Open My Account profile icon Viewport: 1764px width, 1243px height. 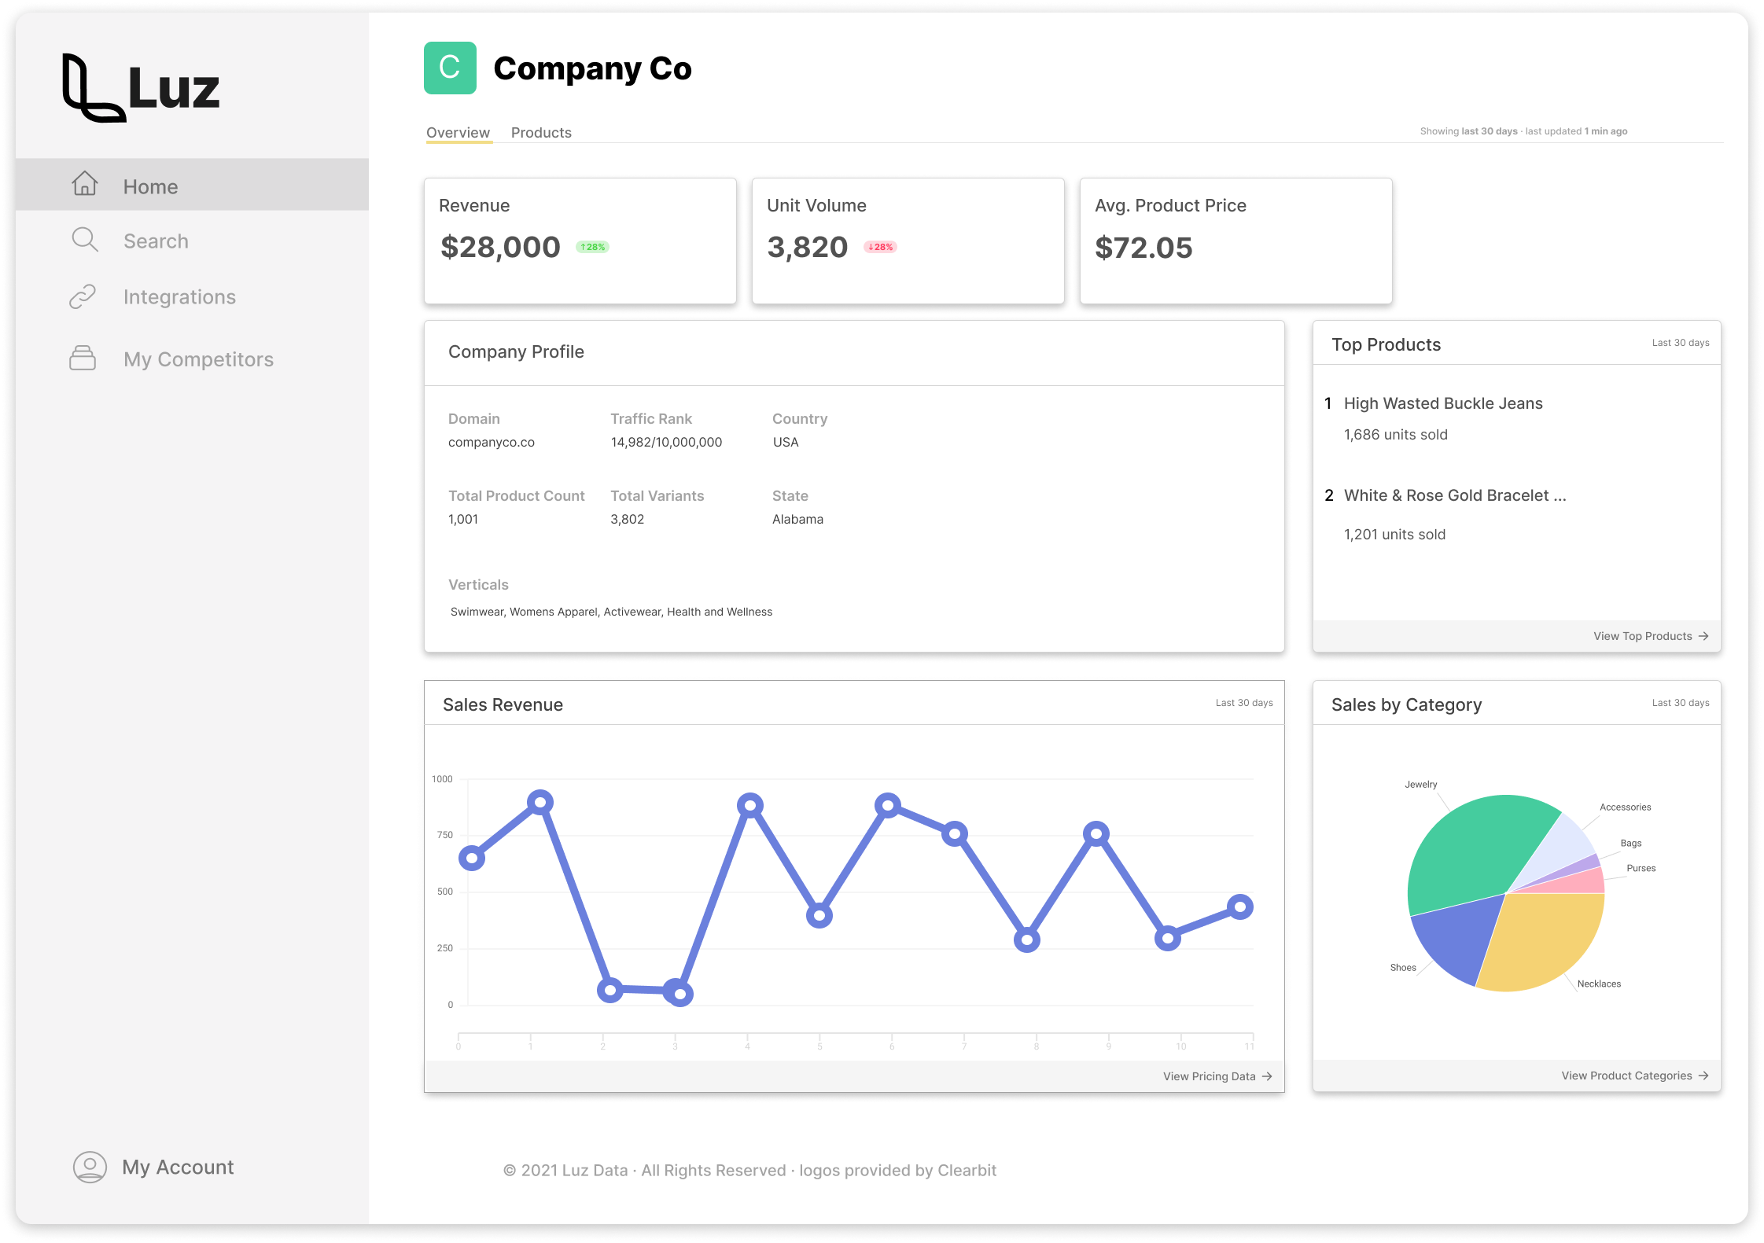point(89,1168)
